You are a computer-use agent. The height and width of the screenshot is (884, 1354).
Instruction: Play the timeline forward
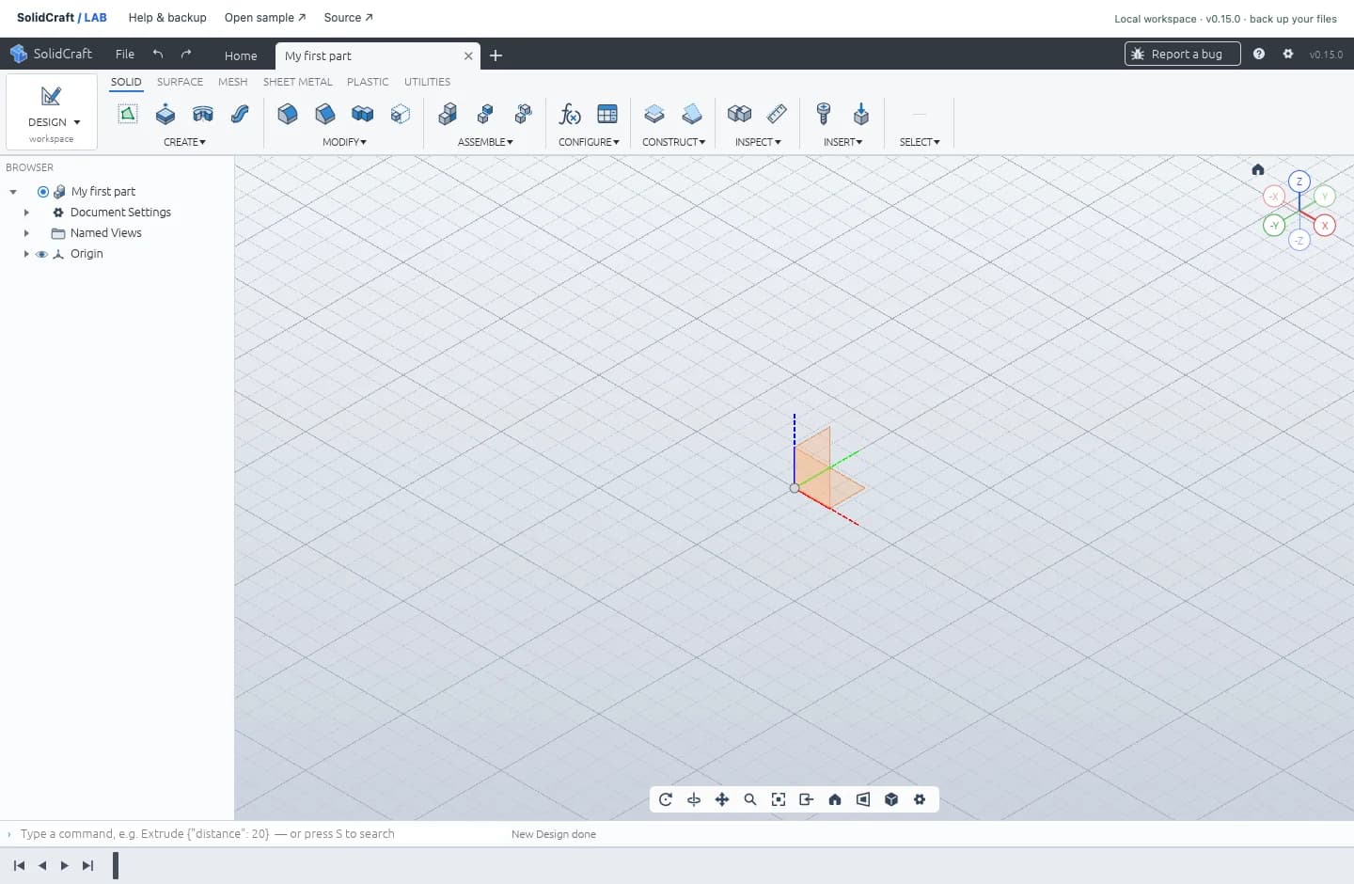(65, 865)
